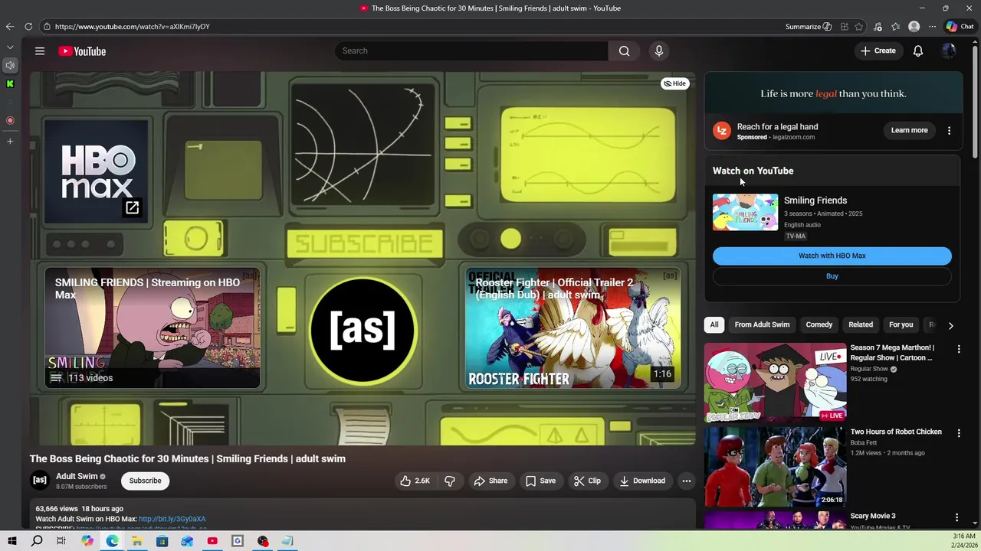Subscribe to Adult Swim channel
This screenshot has height=551, width=981.
[145, 481]
